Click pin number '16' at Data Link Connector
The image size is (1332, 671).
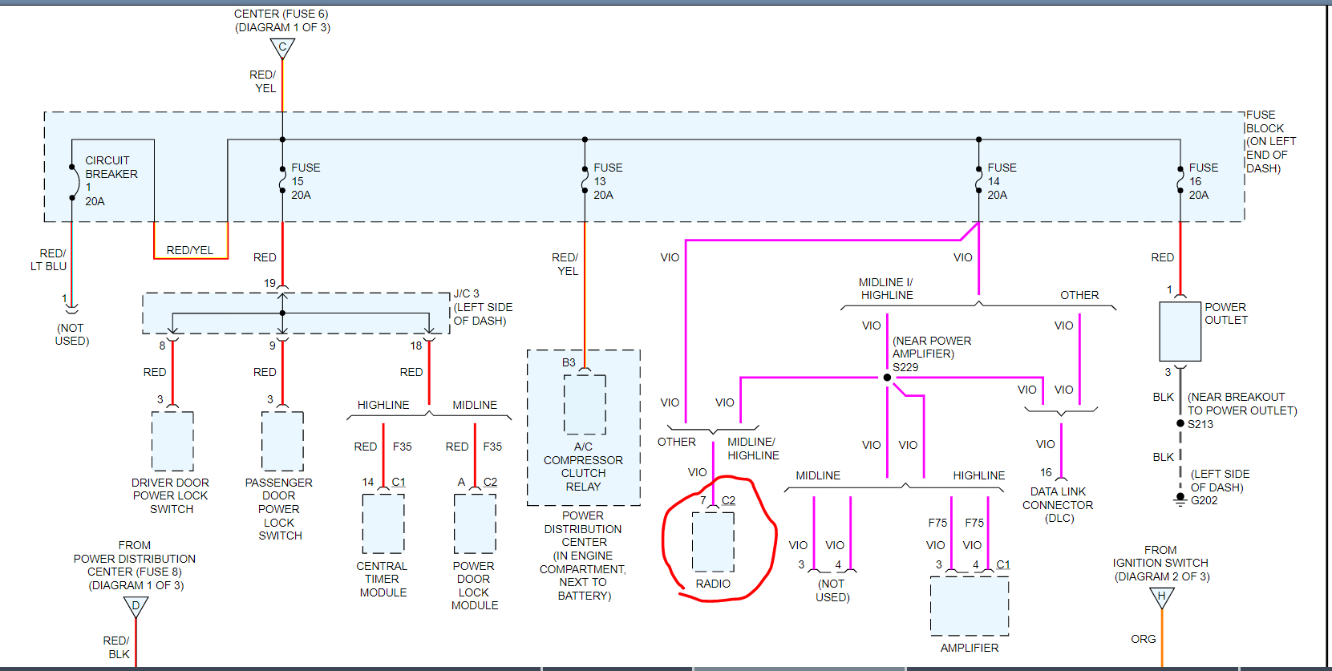click(x=1046, y=472)
